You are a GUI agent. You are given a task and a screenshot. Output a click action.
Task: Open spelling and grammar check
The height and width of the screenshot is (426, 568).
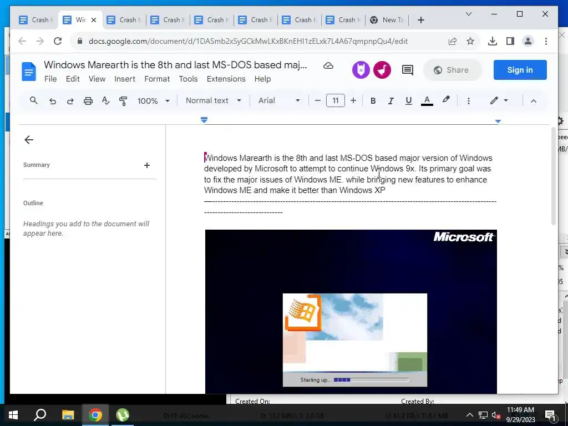tap(105, 101)
